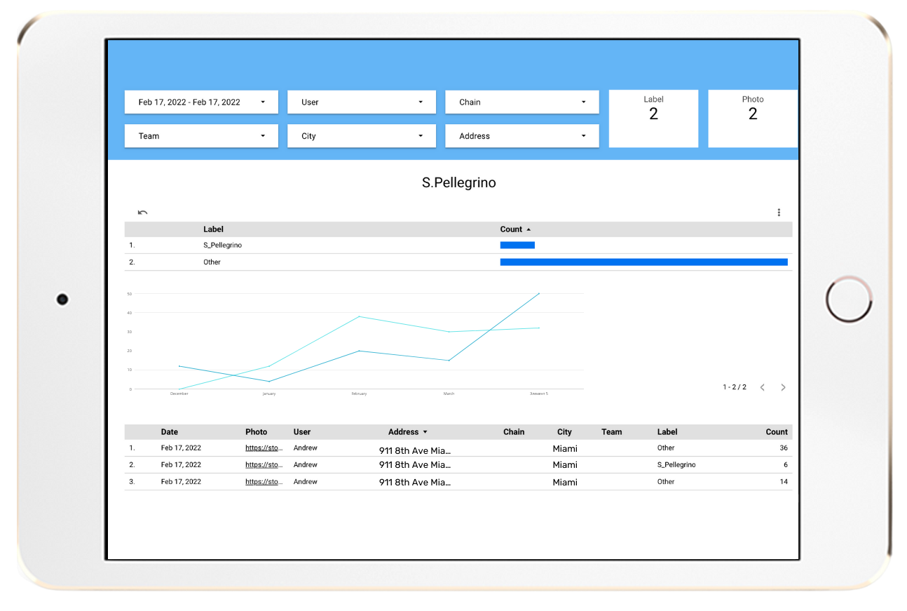Open the Chain filter dropdown
Image resolution: width=907 pixels, height=611 pixels.
[522, 102]
